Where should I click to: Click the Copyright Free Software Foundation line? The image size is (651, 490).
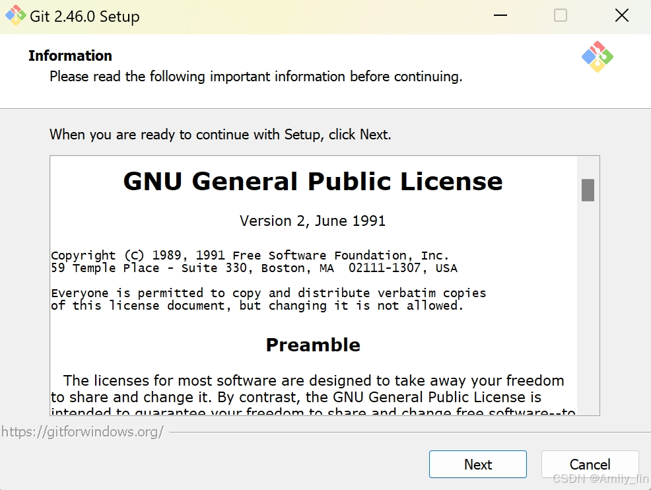pos(250,255)
